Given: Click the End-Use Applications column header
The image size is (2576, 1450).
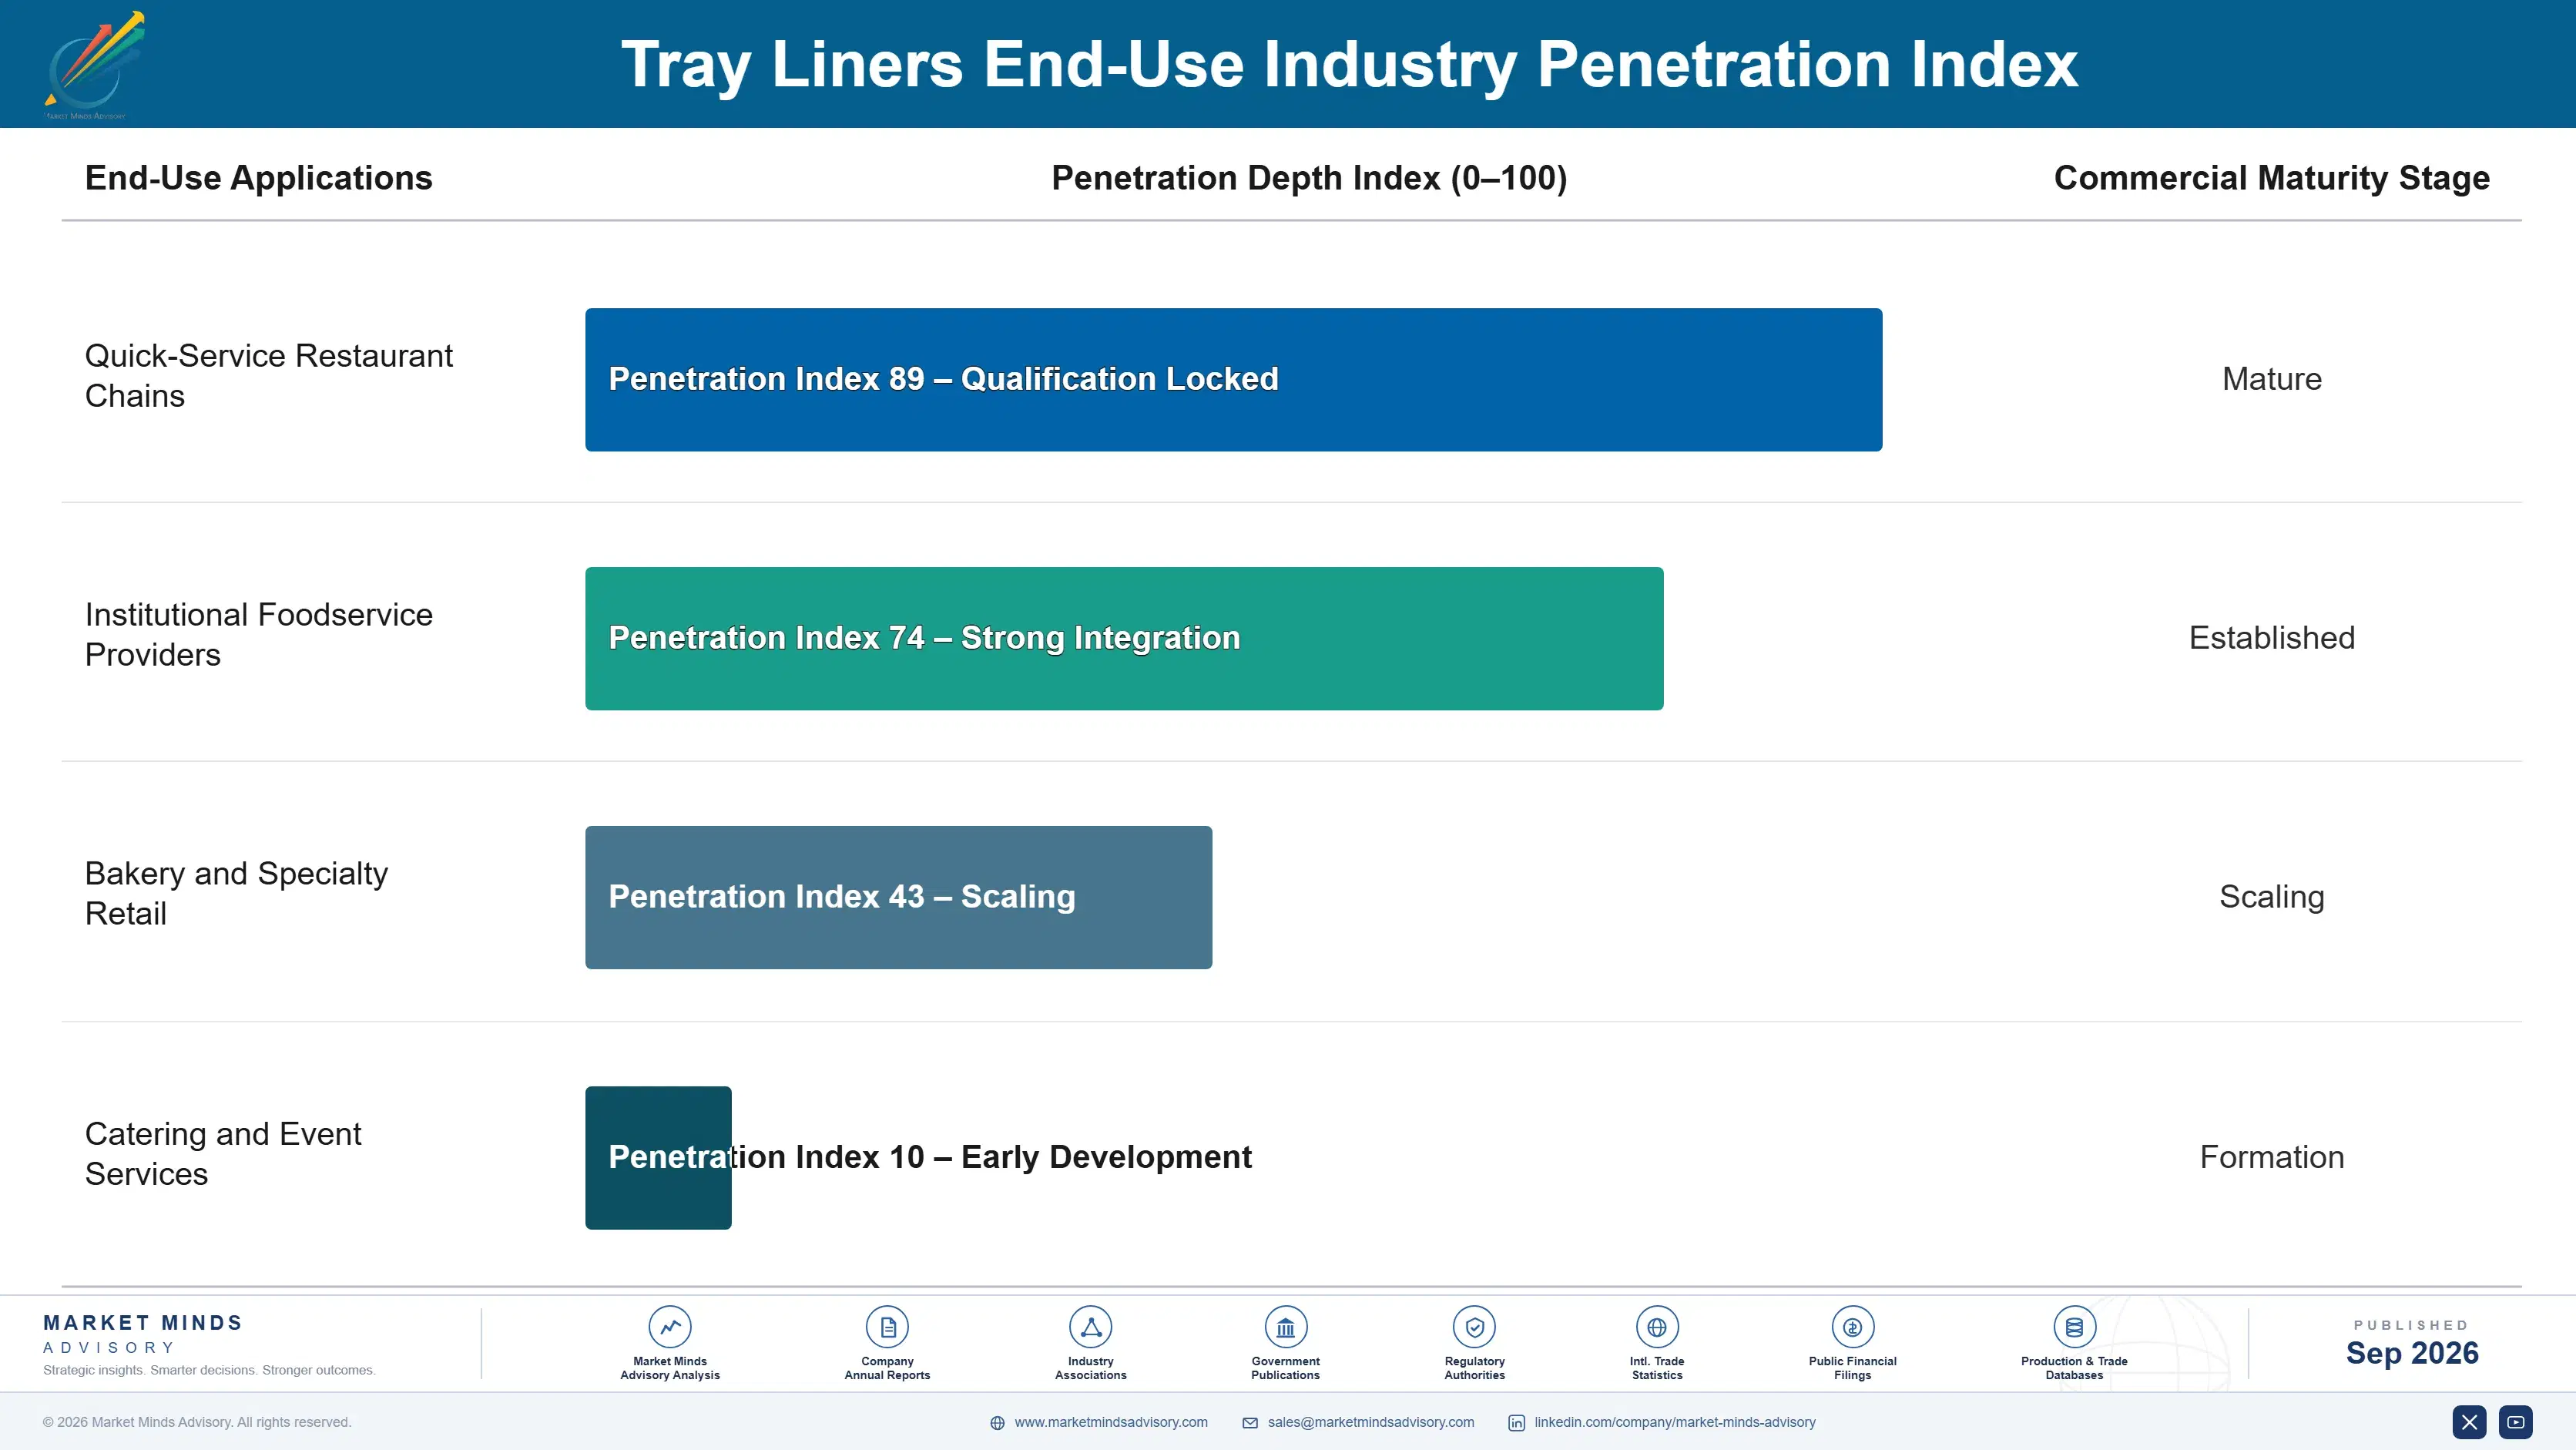Looking at the screenshot, I should (x=258, y=178).
